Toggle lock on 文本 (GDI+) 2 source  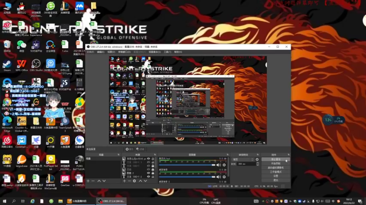(x=153, y=177)
